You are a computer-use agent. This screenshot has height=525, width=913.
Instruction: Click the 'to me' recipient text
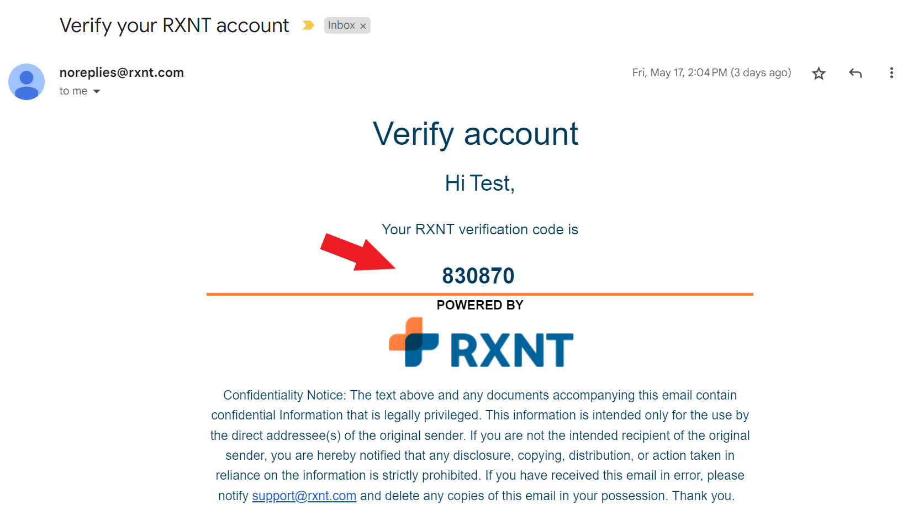[x=73, y=91]
